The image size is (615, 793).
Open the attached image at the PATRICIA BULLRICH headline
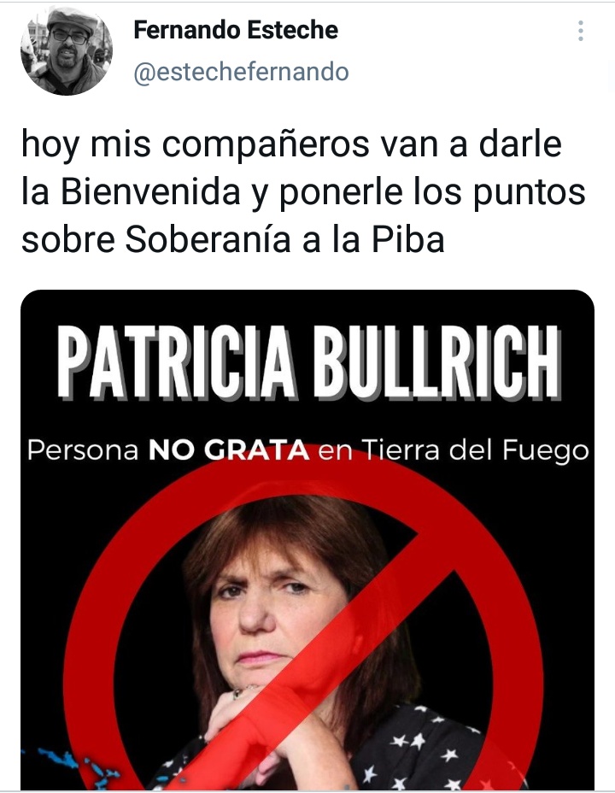pyautogui.click(x=307, y=361)
